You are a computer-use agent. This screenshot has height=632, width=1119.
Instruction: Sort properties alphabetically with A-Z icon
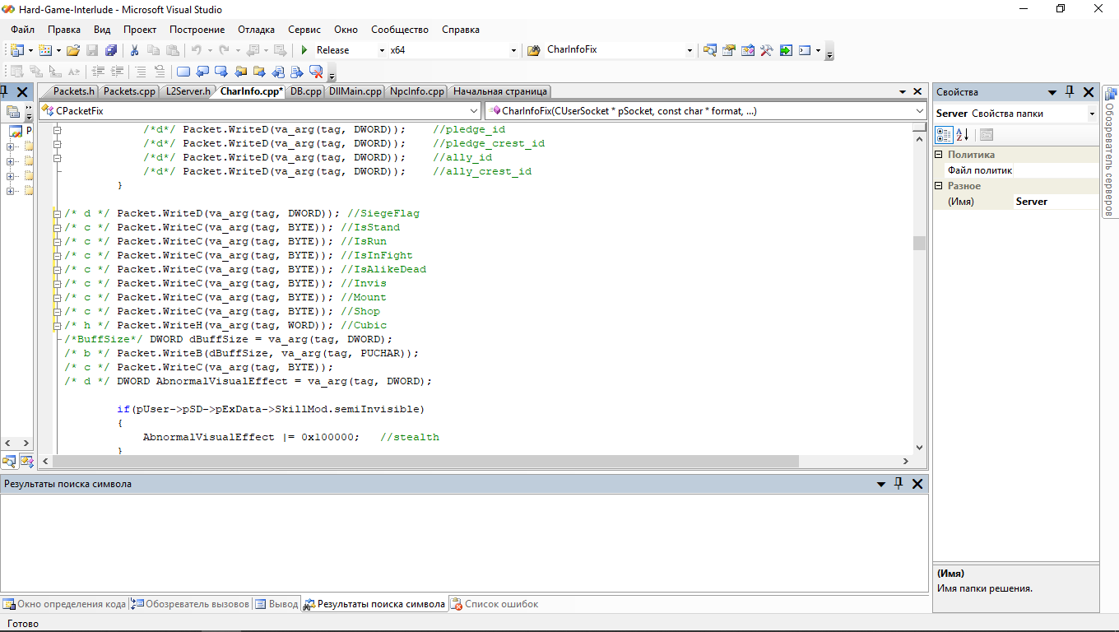tap(963, 134)
